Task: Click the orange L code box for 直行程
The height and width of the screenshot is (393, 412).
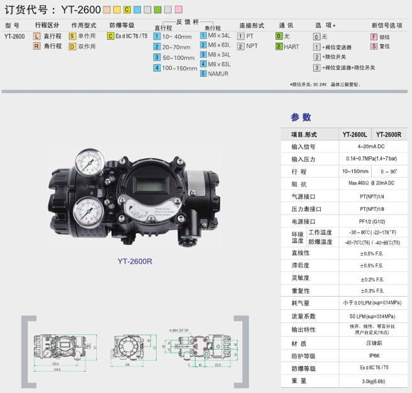Action: coord(36,36)
